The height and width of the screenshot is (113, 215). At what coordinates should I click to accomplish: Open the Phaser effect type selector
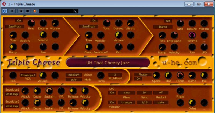(143, 75)
